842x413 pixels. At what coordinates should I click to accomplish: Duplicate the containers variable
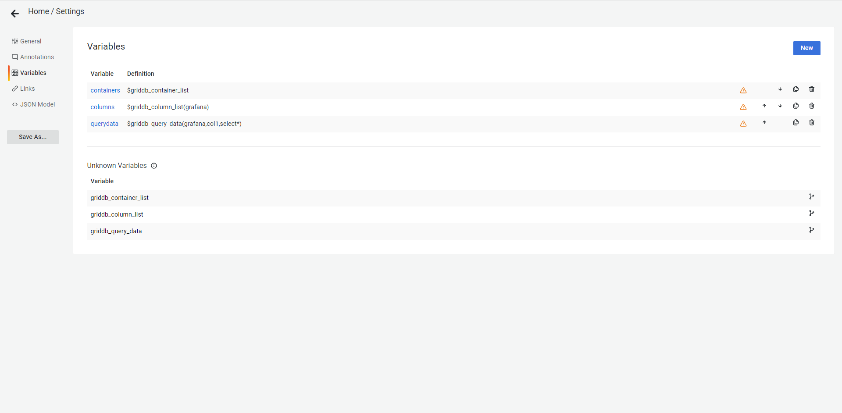[x=796, y=89]
